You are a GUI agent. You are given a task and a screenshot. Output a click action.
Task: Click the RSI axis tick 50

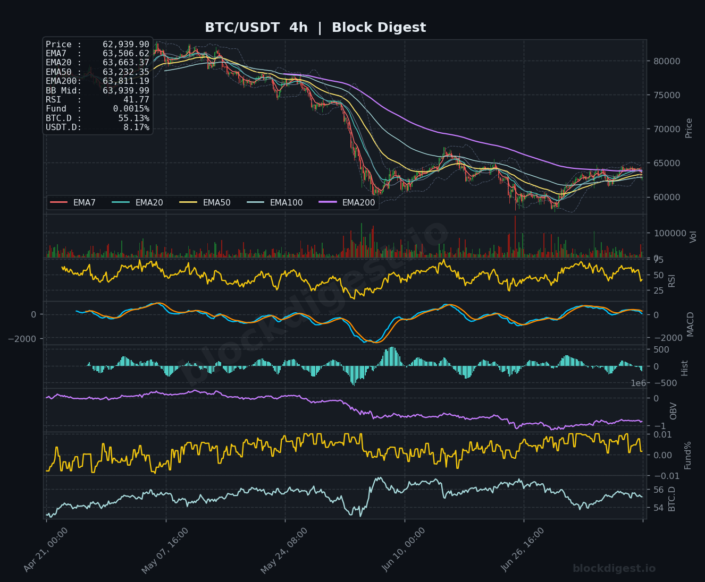click(x=658, y=275)
